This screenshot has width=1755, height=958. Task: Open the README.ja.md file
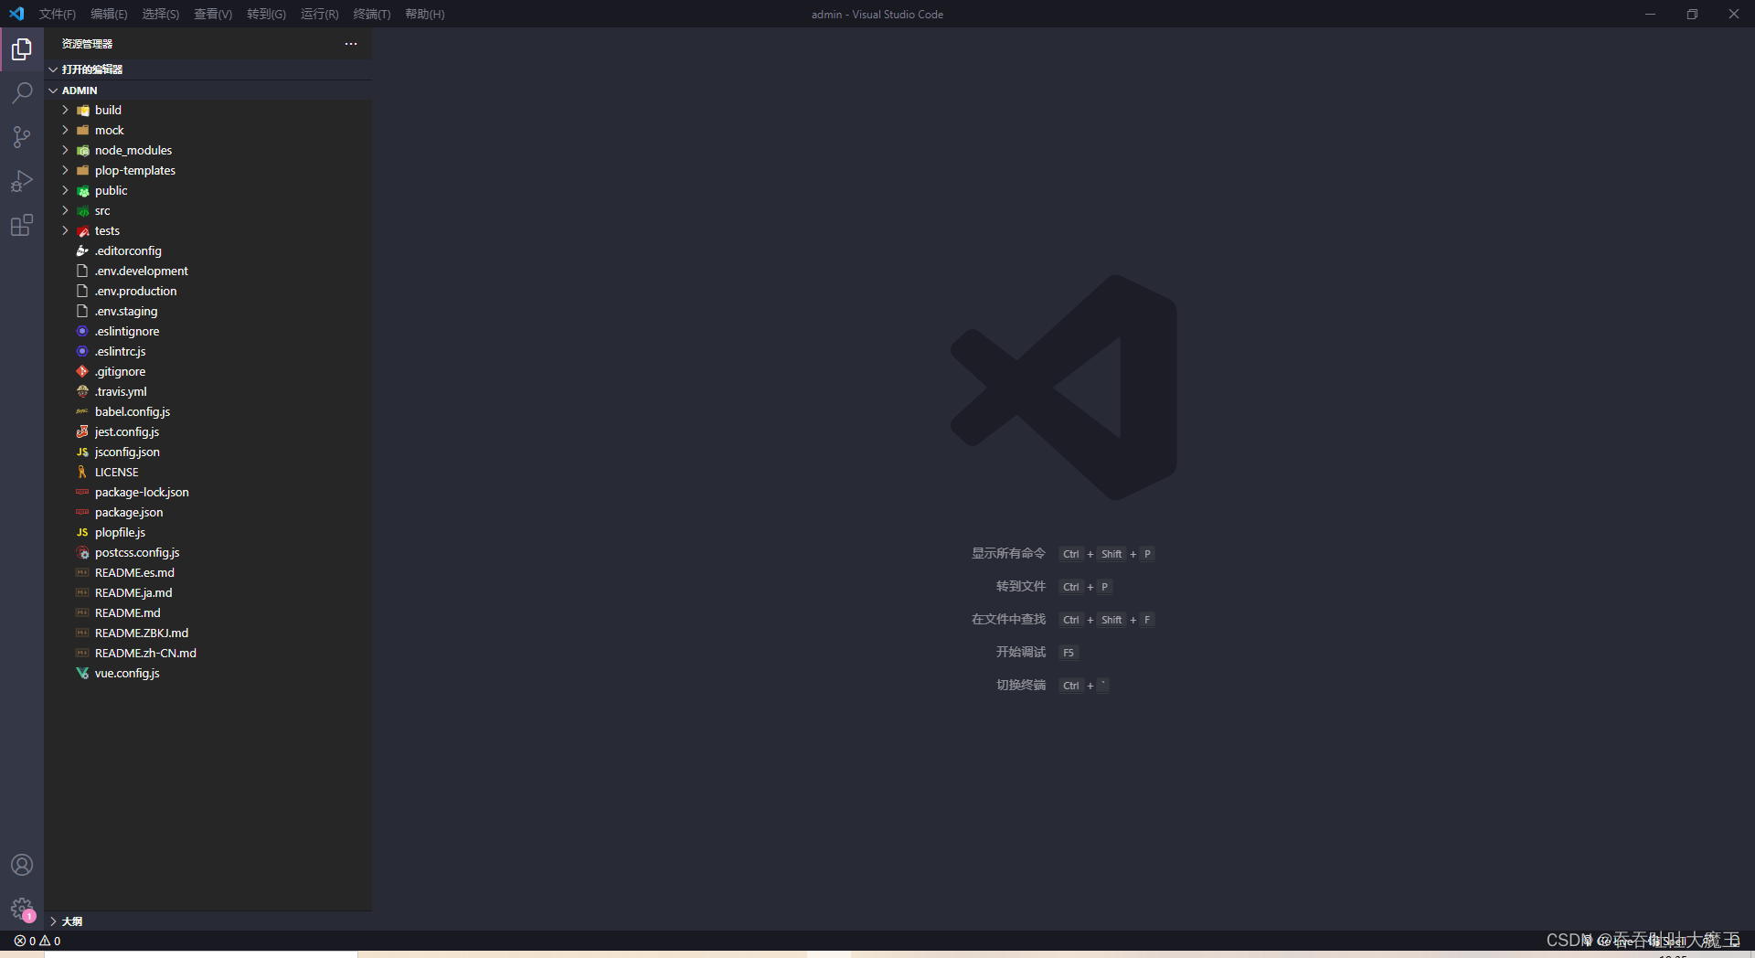(207, 592)
